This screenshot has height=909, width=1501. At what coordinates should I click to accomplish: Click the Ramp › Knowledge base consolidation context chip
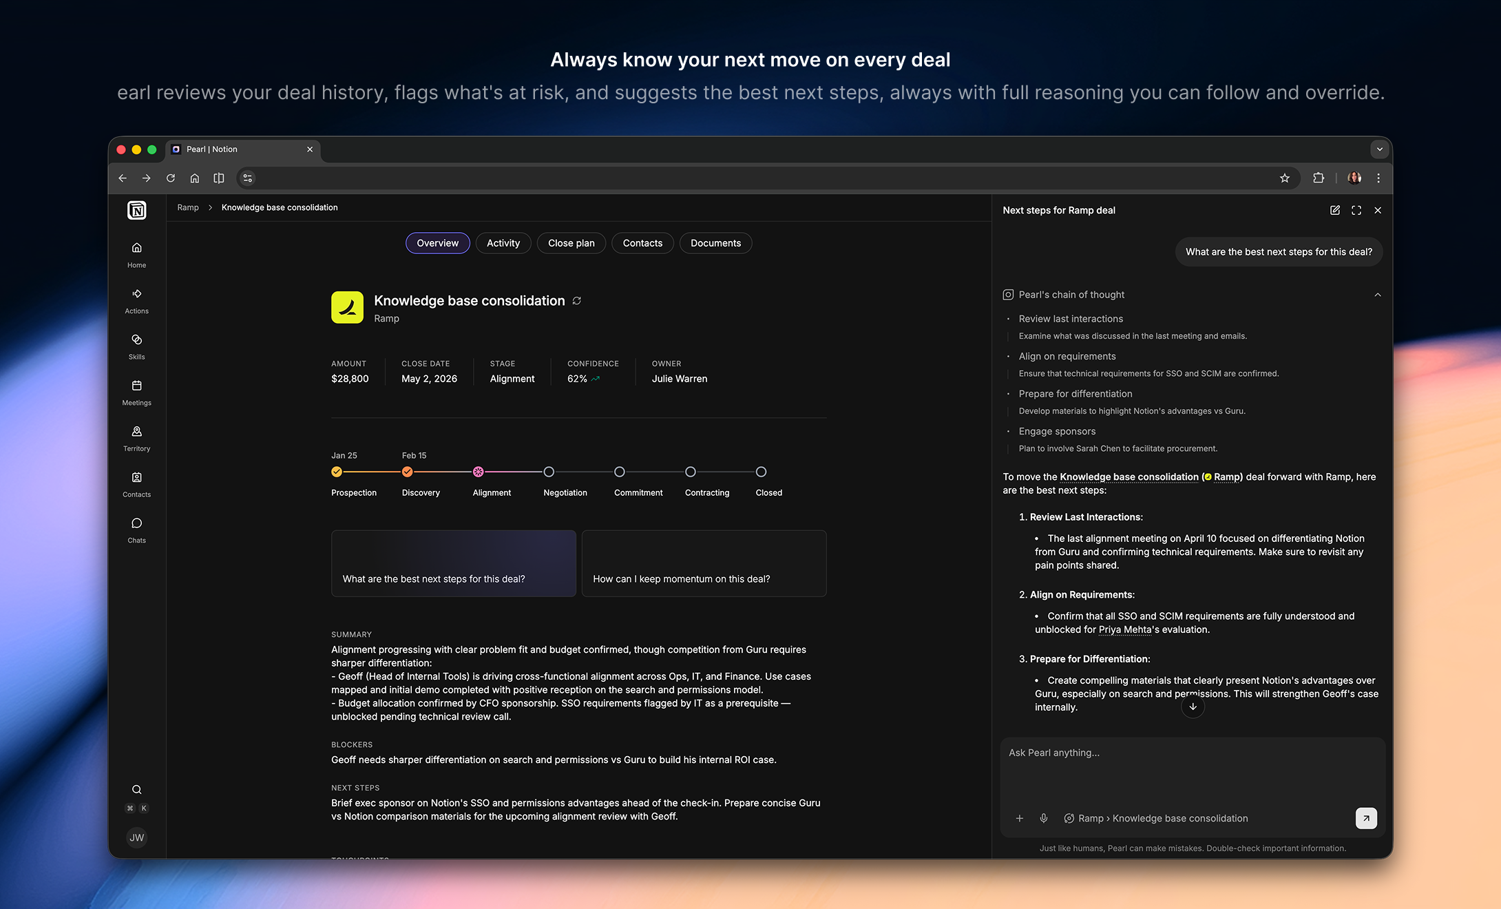(x=1155, y=818)
